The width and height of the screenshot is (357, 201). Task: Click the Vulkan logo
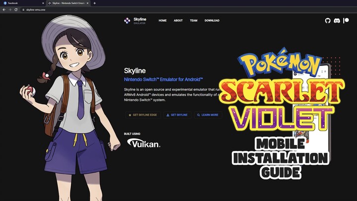coord(144,143)
